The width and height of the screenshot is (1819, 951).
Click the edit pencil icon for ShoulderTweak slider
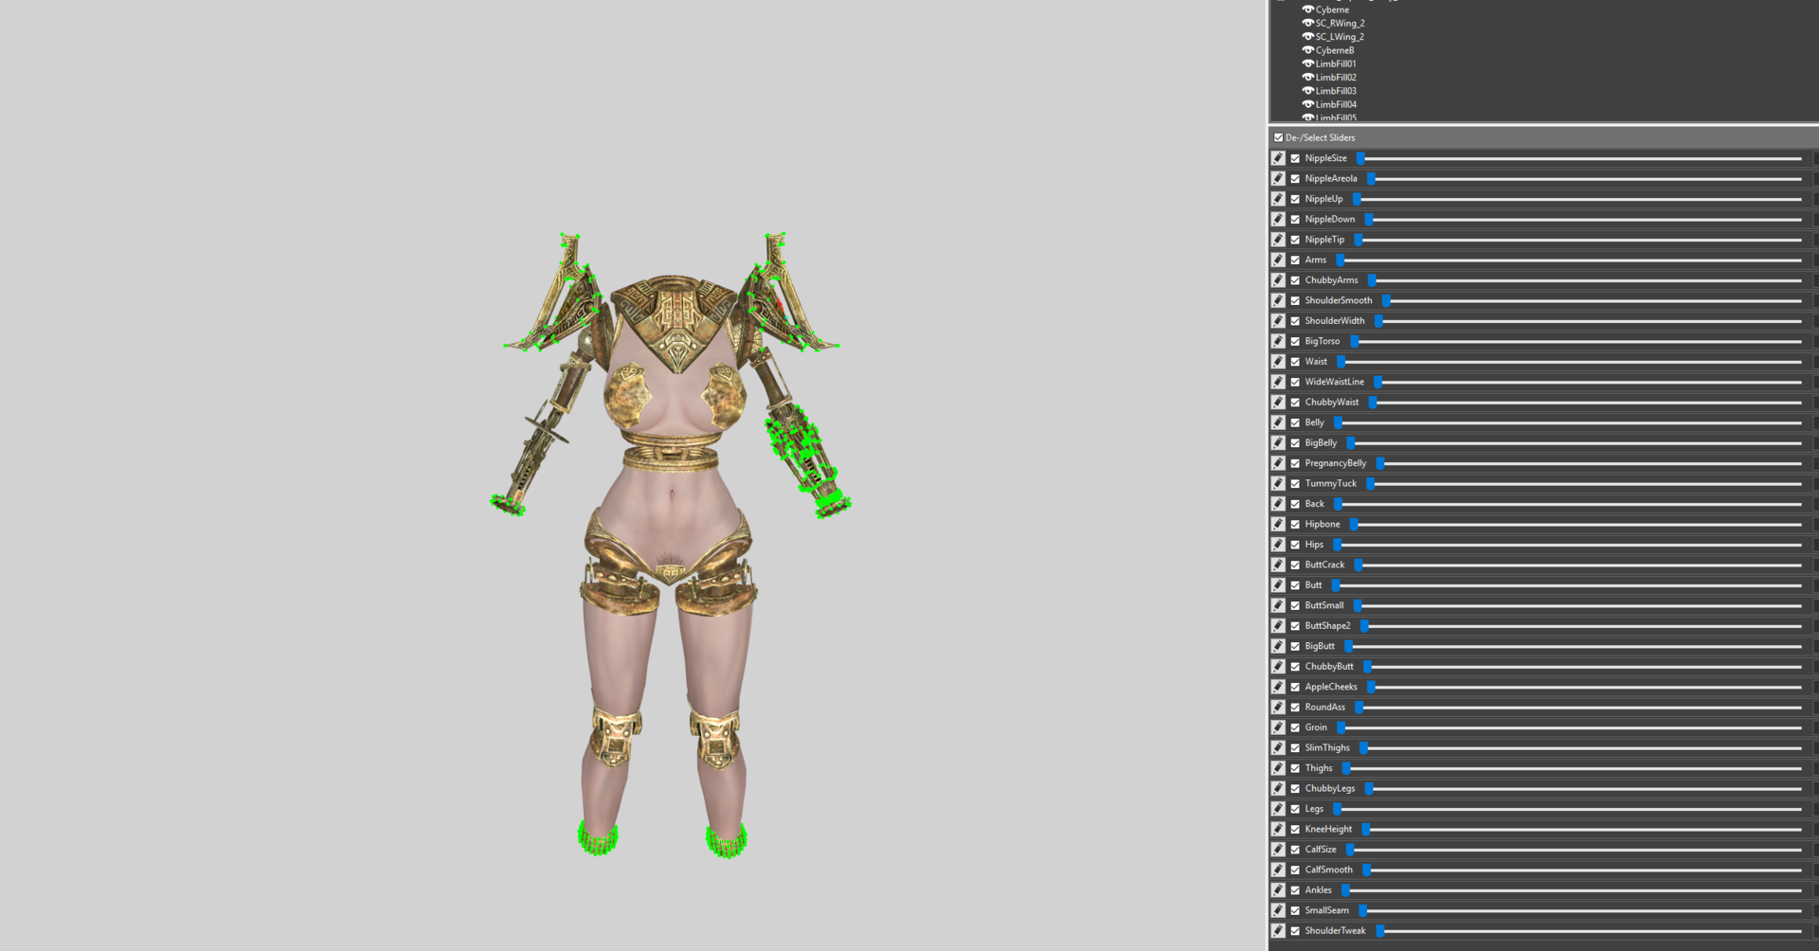pos(1278,931)
